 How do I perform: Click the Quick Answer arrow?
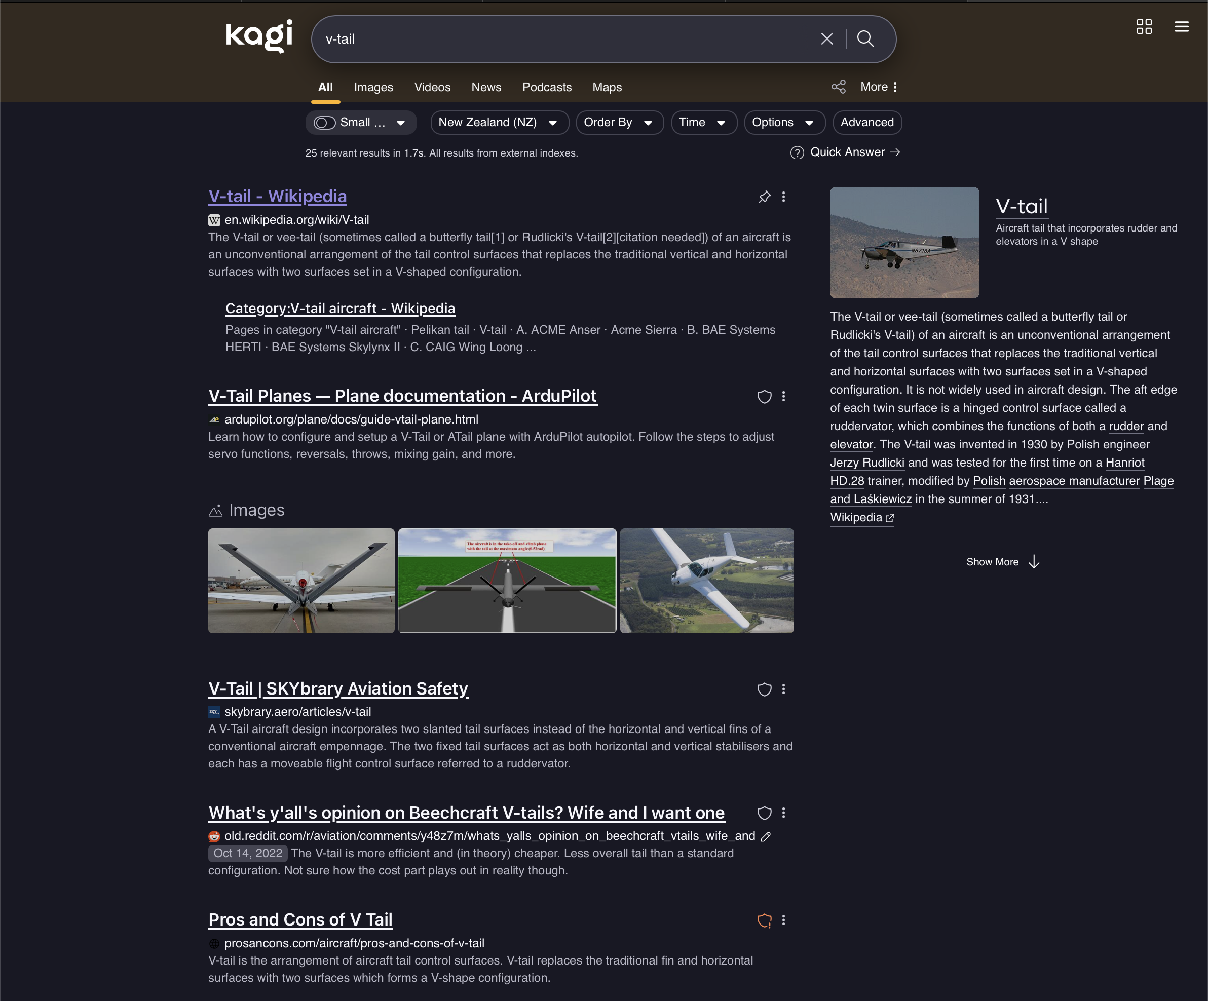point(896,152)
